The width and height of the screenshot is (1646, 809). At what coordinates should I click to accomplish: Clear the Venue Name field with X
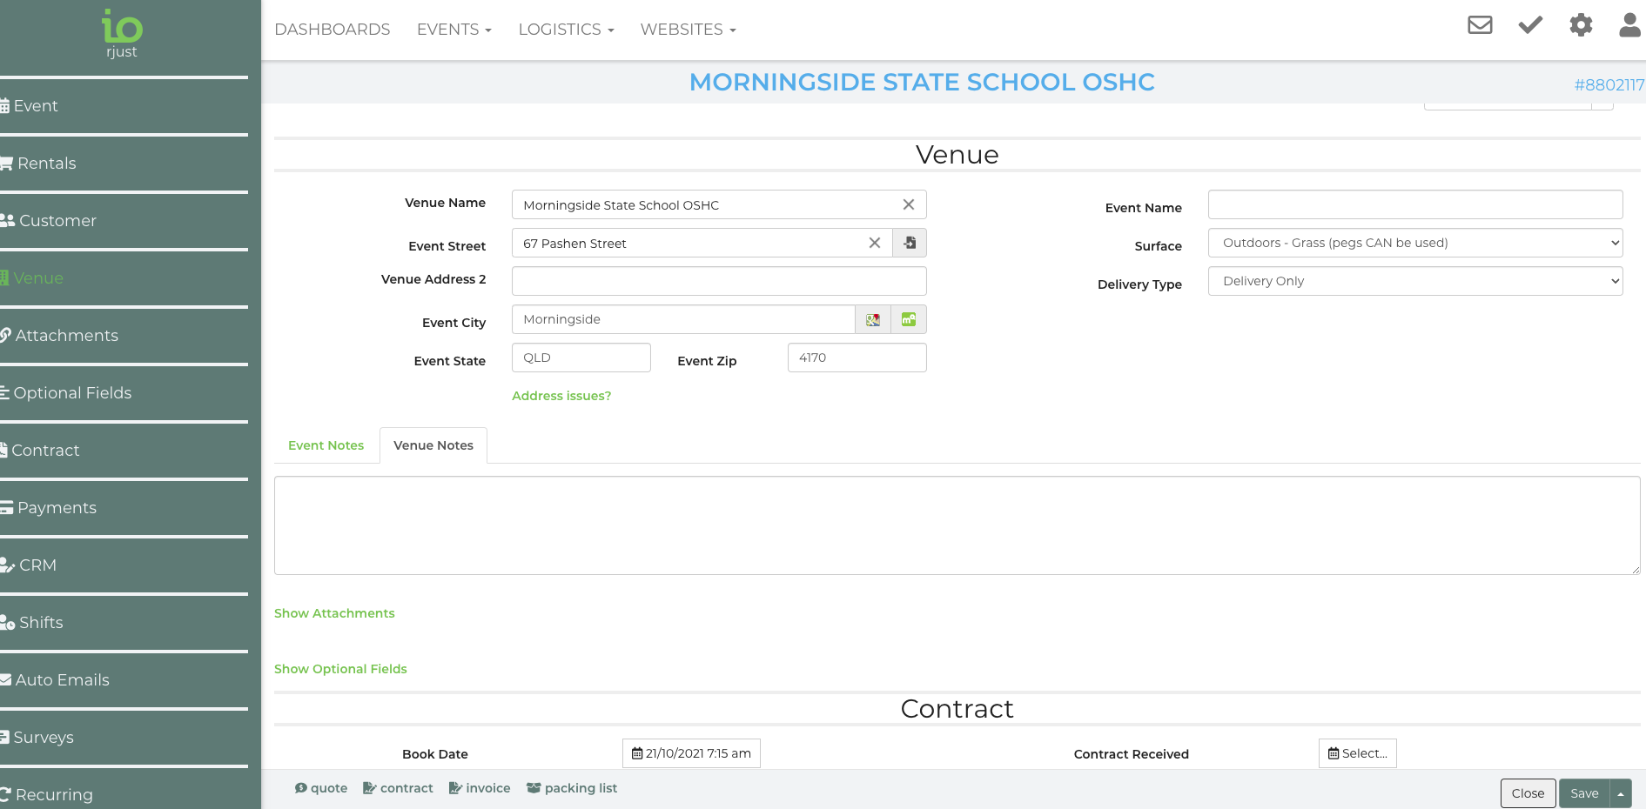click(x=909, y=205)
